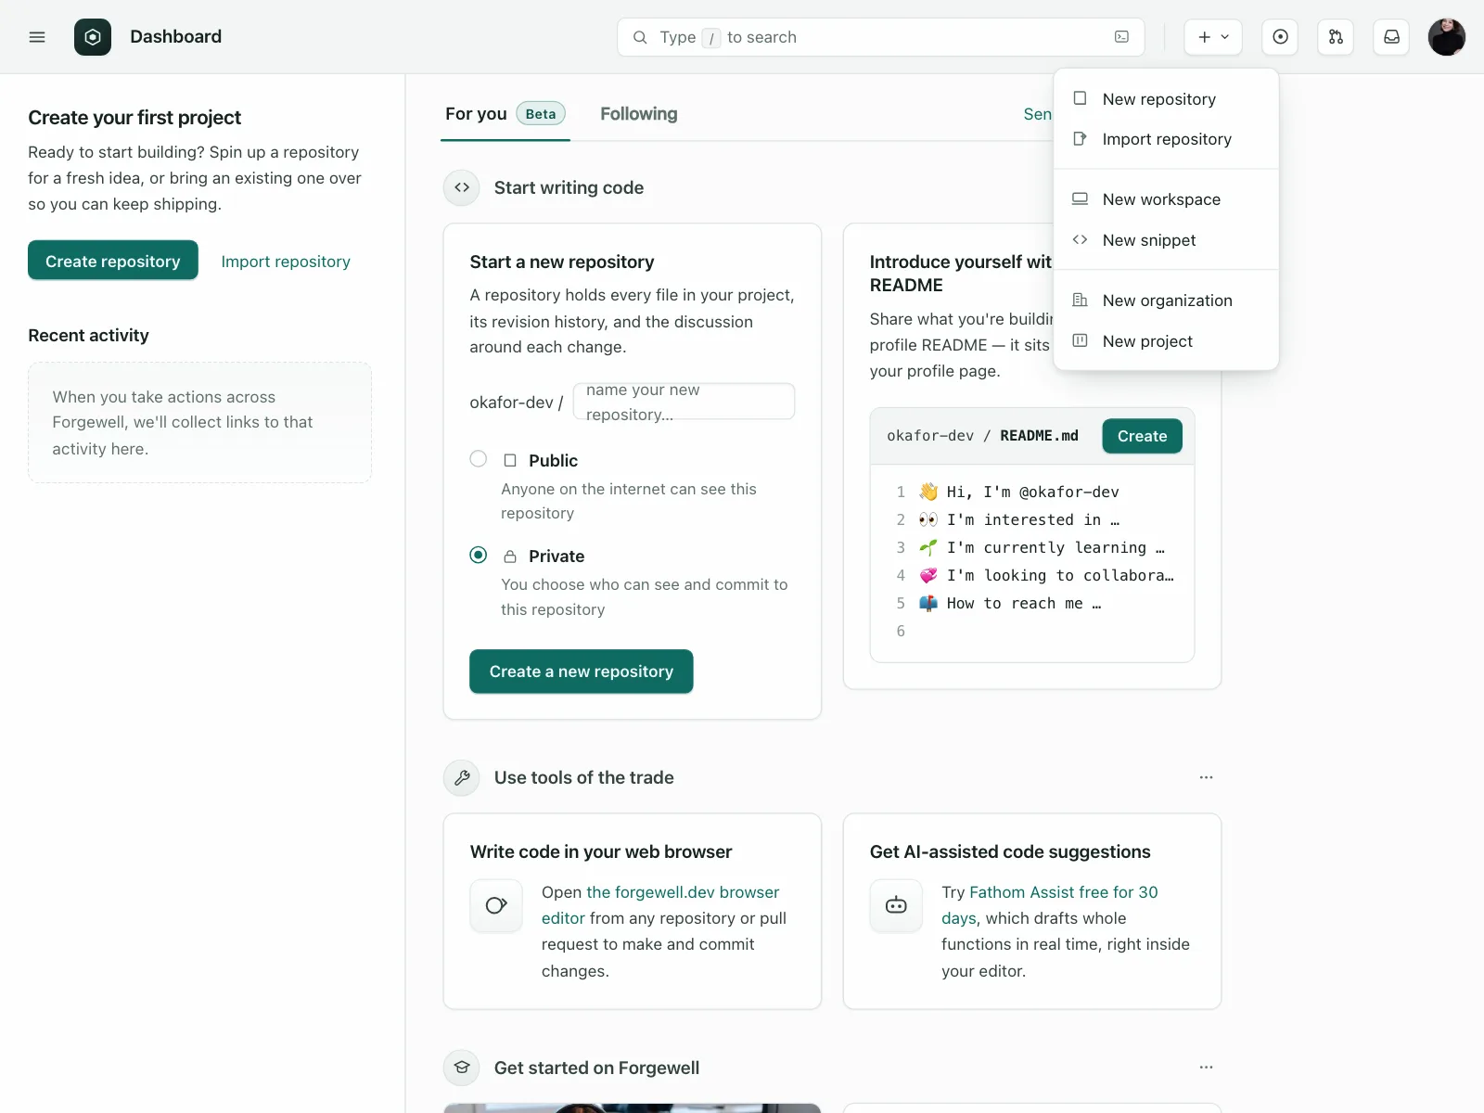Select the Public visibility radio button
This screenshot has height=1113, width=1484.
[x=479, y=459]
